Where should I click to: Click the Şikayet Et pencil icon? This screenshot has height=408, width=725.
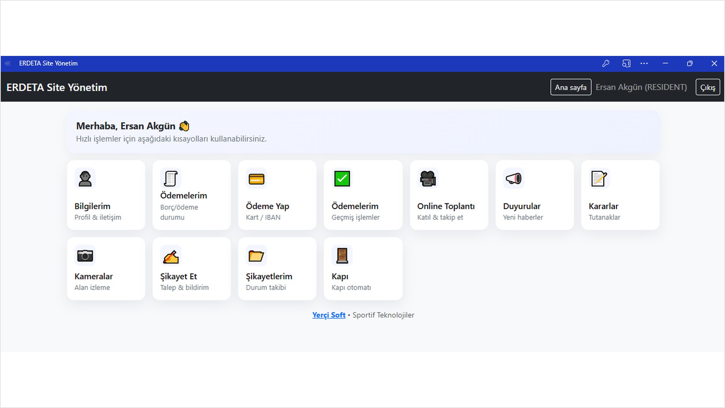pyautogui.click(x=171, y=257)
